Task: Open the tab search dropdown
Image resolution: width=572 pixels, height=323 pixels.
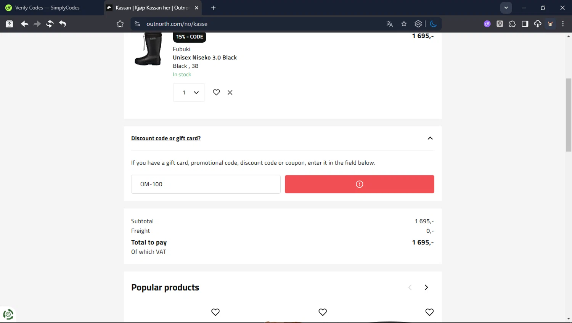Action: tap(506, 8)
